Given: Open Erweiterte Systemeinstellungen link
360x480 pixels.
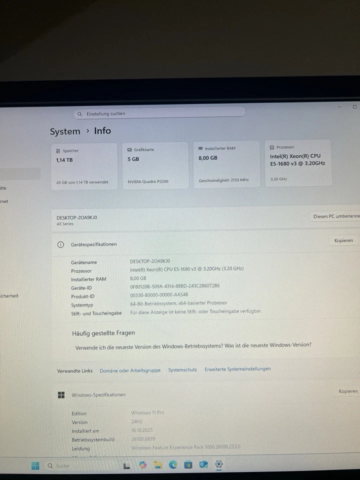Looking at the screenshot, I should pos(237,369).
